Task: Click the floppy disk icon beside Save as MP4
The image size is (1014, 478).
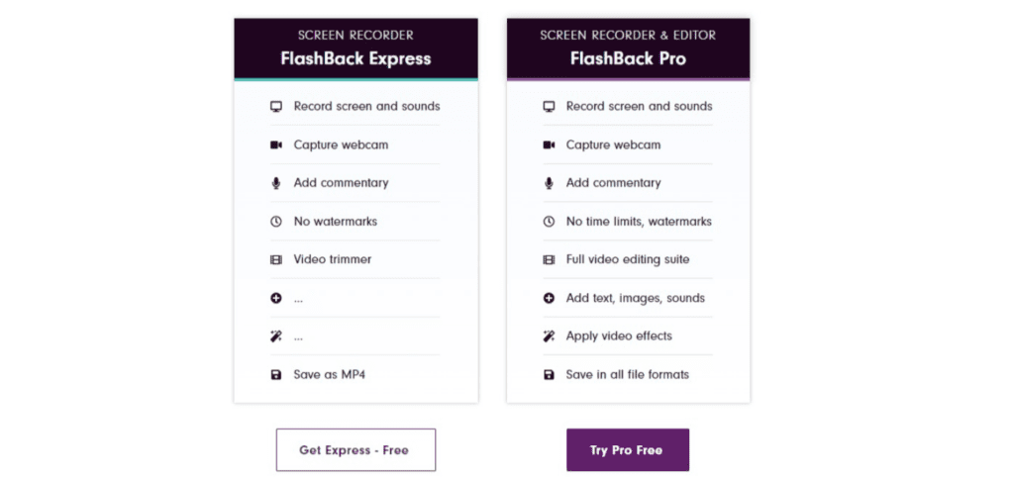Action: [x=276, y=375]
